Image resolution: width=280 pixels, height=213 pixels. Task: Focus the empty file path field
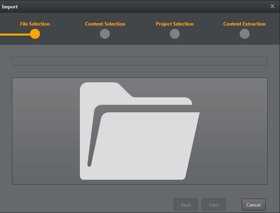[139, 61]
